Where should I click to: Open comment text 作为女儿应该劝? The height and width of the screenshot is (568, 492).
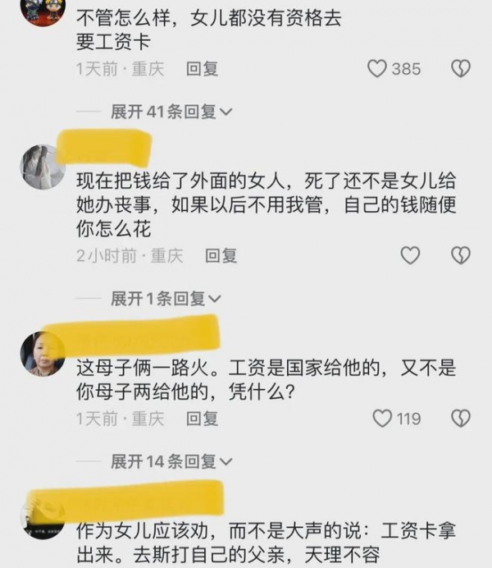266,543
